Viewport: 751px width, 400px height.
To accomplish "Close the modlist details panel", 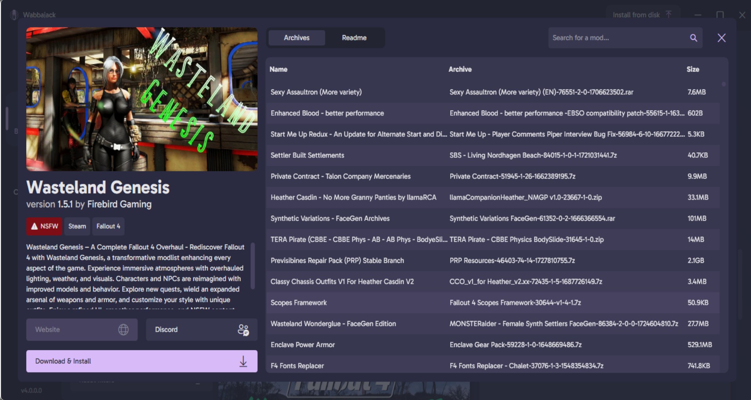I will (x=721, y=38).
